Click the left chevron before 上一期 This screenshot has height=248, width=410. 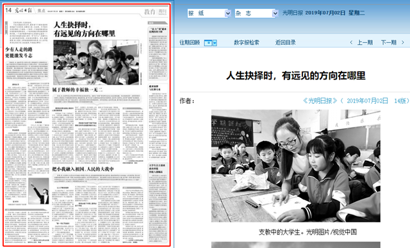tap(351, 42)
